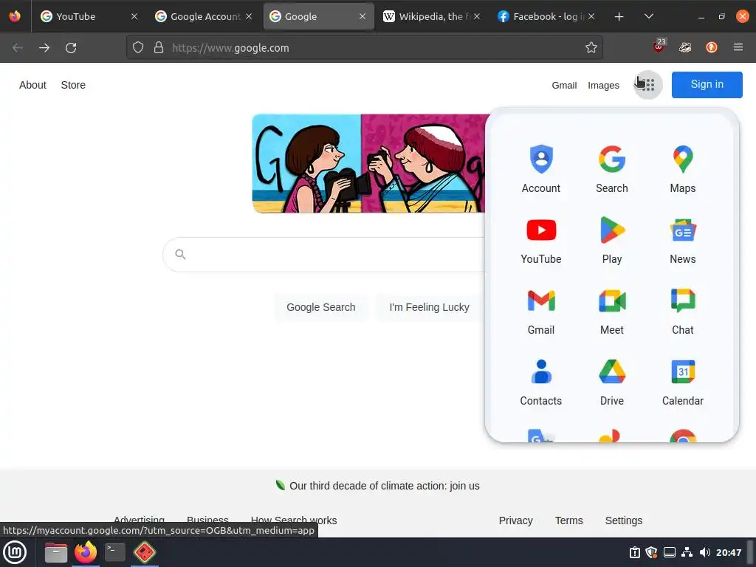Screen dimensions: 756x567
Task: Open the uBlock extension with badge 23
Action: (659, 47)
